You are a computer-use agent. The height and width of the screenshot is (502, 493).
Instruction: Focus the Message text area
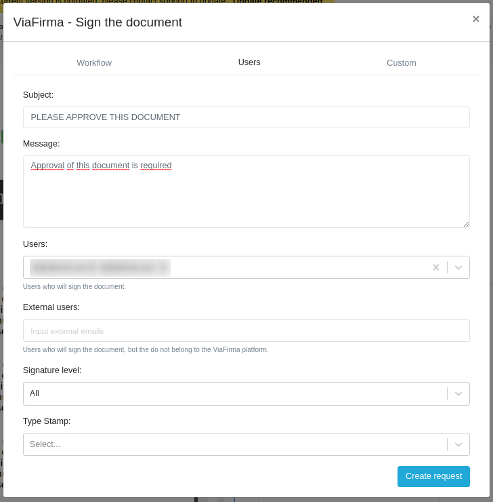246,197
